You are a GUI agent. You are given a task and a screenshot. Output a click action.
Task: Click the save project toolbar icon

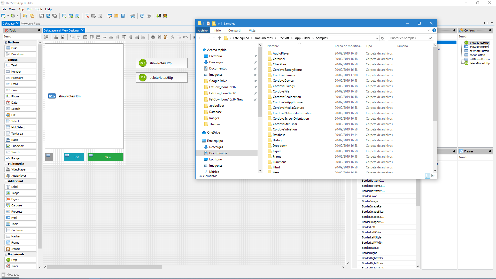pyautogui.click(x=41, y=16)
